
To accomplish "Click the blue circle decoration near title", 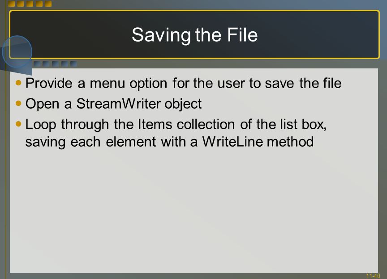I will click(x=17, y=52).
